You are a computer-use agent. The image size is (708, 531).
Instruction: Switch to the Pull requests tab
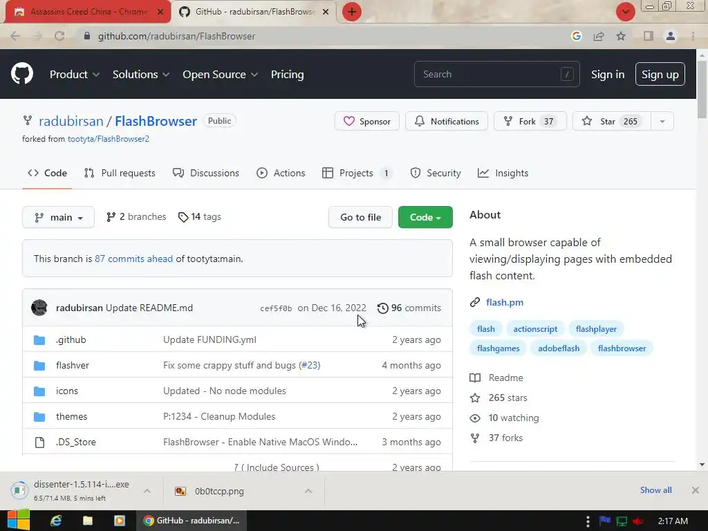120,173
